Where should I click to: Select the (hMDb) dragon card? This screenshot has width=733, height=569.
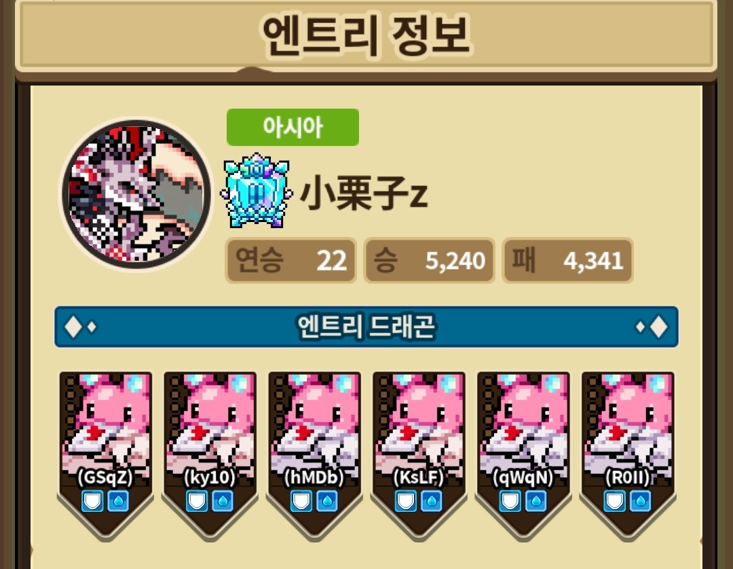click(x=314, y=456)
